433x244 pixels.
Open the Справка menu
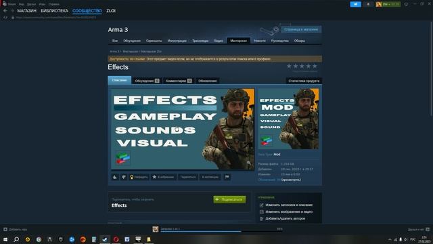(x=54, y=4)
